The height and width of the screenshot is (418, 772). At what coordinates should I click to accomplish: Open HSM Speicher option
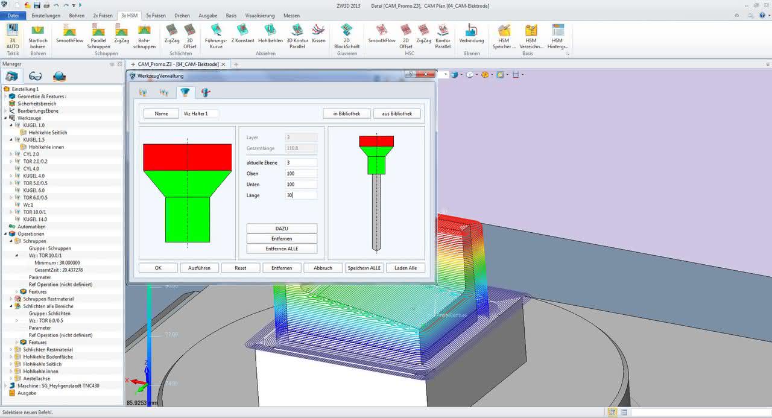click(x=504, y=36)
